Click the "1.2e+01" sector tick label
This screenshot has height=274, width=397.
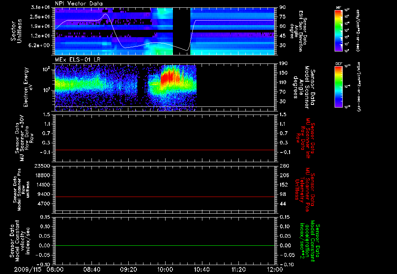(40, 36)
